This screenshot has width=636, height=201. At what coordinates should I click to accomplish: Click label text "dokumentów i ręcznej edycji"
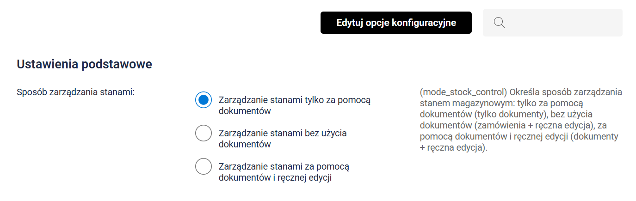coord(275,177)
